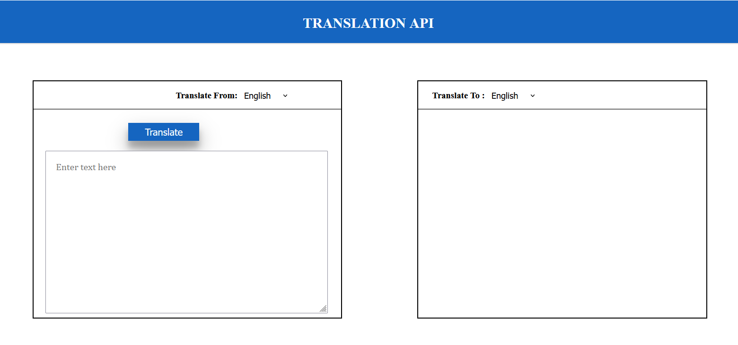The width and height of the screenshot is (738, 345).
Task: Open the Translate To language dropdown
Action: click(x=512, y=95)
